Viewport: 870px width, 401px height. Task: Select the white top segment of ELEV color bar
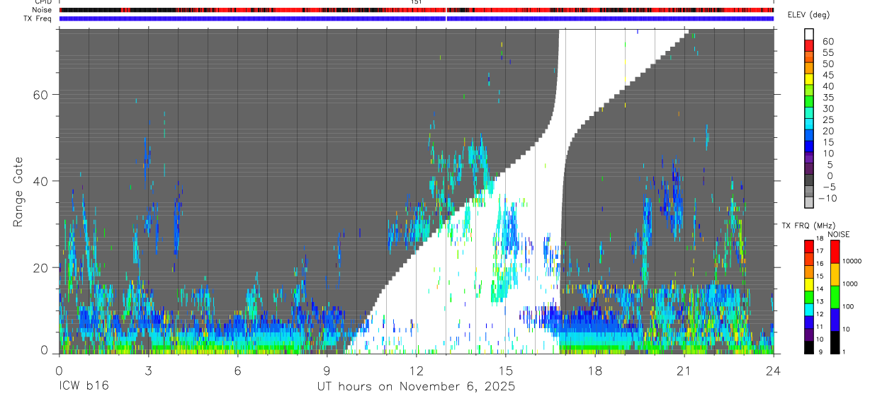(x=809, y=34)
